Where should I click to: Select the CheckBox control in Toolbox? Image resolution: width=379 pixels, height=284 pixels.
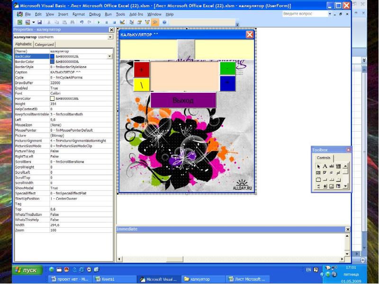tap(325, 173)
